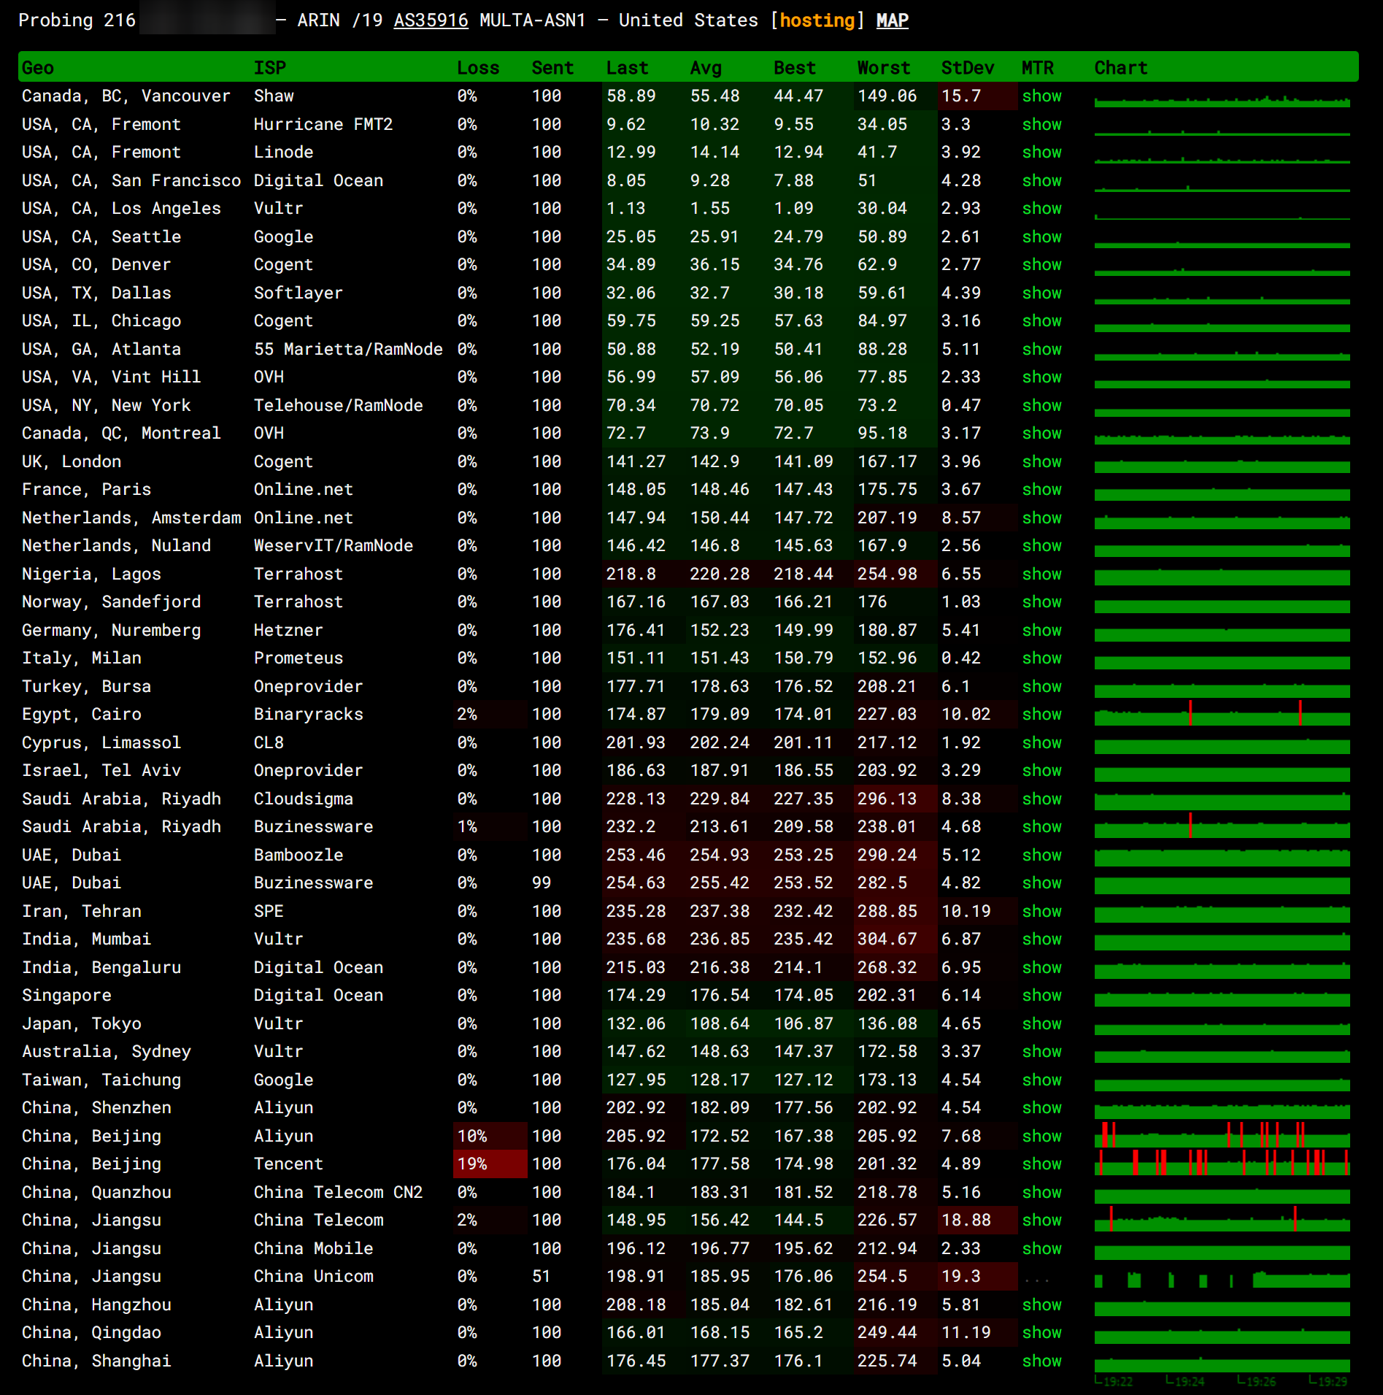This screenshot has height=1395, width=1383.
Task: Show MTR for Dubai Bamboozle row
Action: [x=1041, y=855]
